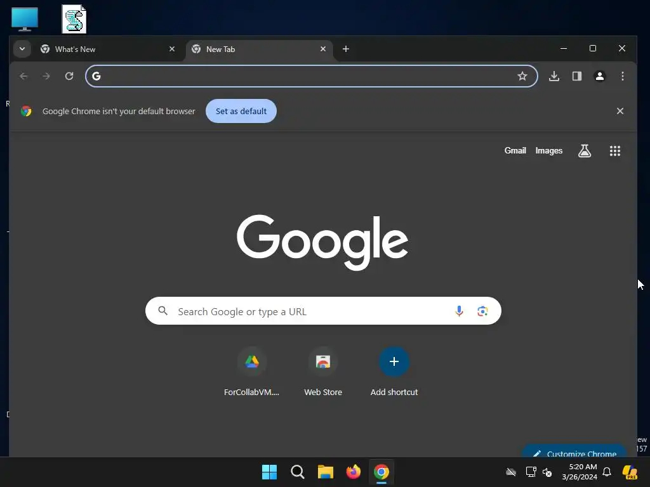Open File Explorer from the taskbar
Image resolution: width=650 pixels, height=487 pixels.
coord(326,472)
